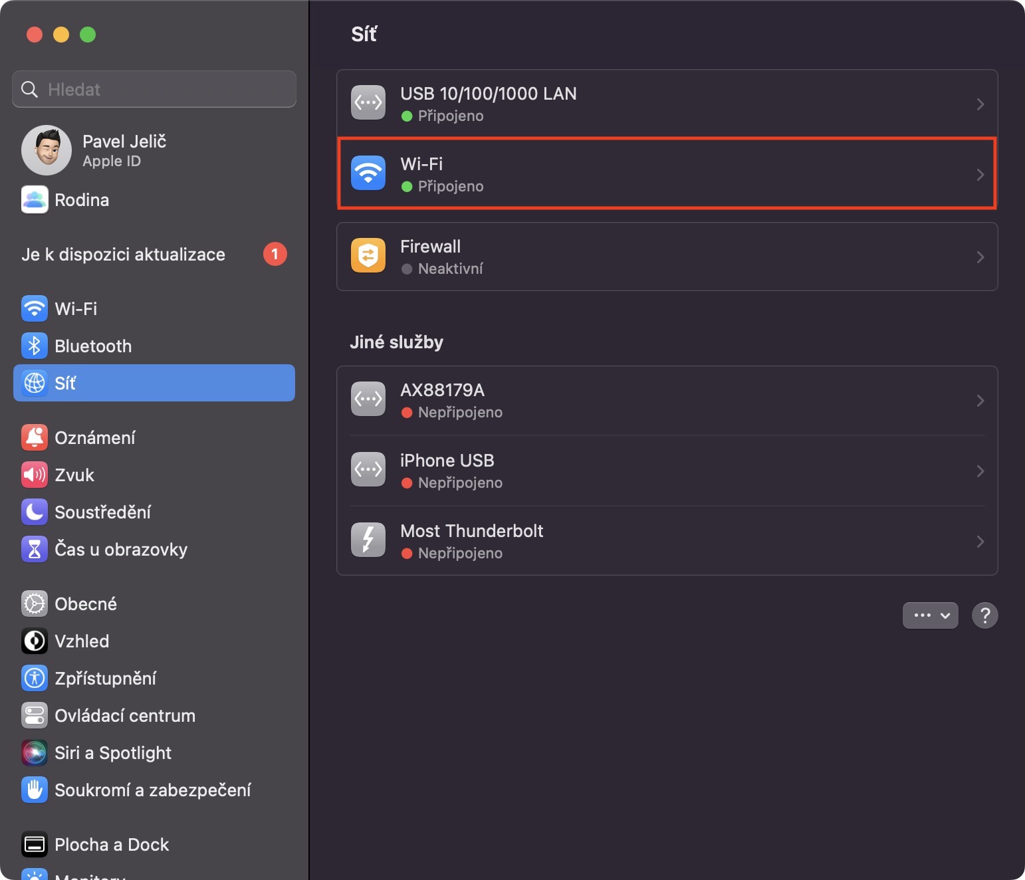Click the Bluetooth icon in sidebar
The height and width of the screenshot is (880, 1025).
click(35, 346)
